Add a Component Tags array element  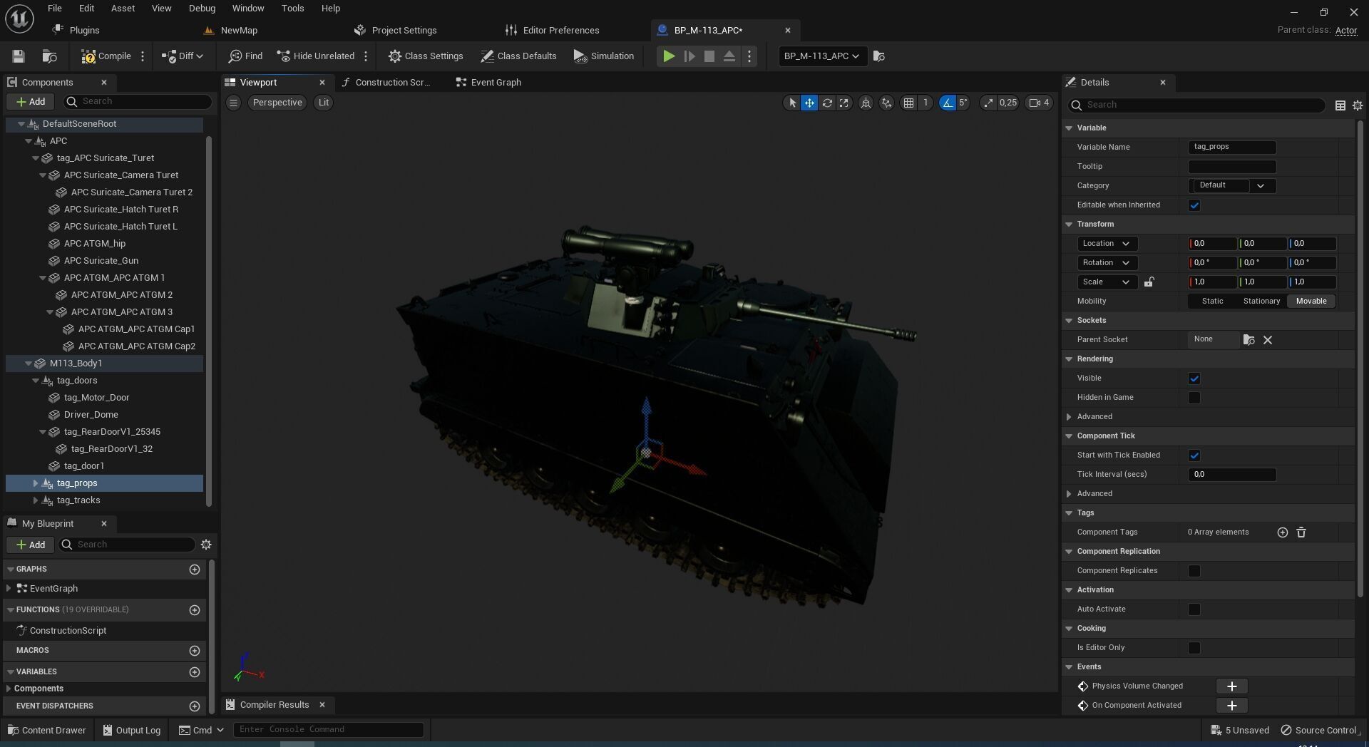point(1282,532)
